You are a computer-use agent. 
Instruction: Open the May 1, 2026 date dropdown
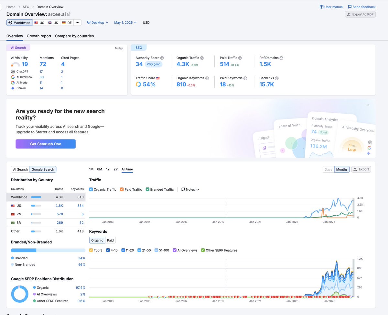(125, 23)
